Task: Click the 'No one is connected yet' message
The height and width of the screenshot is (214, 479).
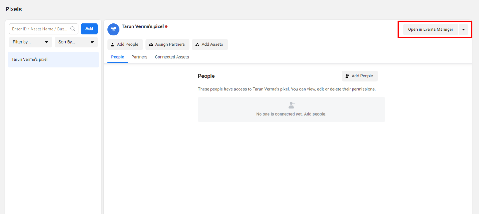Action: (291, 114)
